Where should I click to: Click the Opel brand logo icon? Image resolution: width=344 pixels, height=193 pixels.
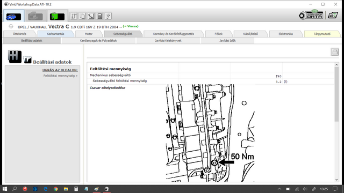11,26
